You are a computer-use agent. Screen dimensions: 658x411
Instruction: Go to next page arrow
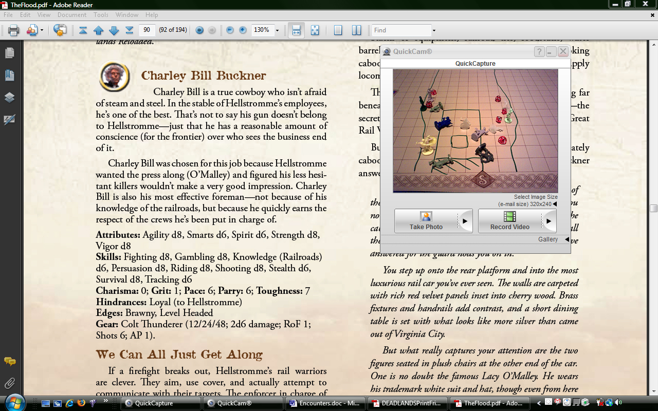pyautogui.click(x=114, y=30)
